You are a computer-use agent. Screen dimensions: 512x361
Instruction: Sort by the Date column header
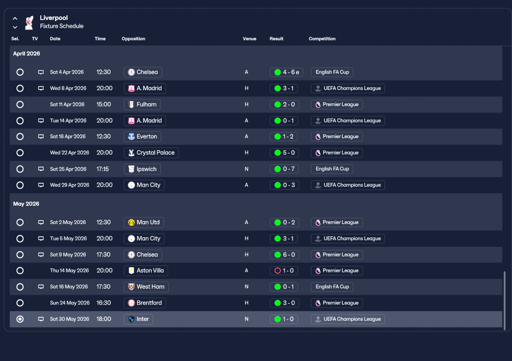click(x=55, y=39)
